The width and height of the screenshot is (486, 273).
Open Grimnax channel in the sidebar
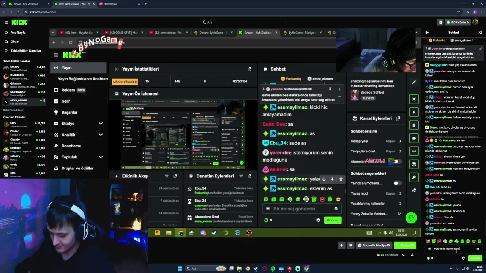(x=24, y=85)
